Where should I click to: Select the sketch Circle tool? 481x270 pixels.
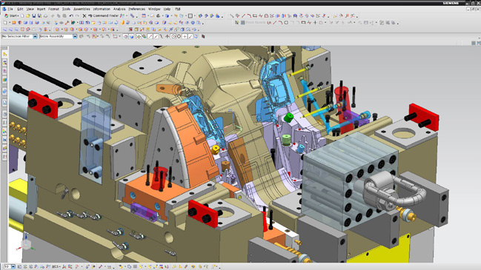click(x=286, y=23)
